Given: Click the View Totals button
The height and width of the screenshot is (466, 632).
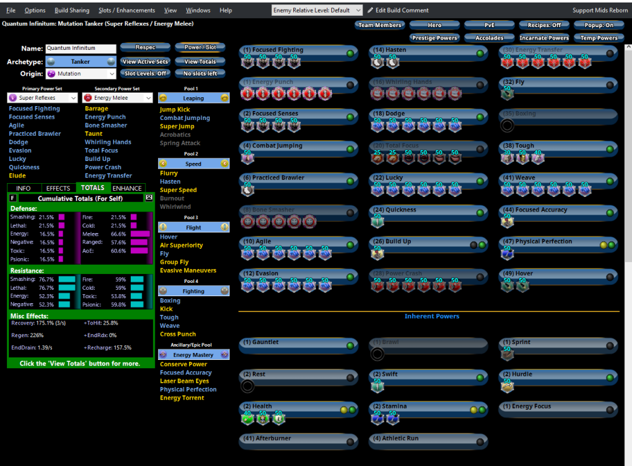Looking at the screenshot, I should 200,62.
